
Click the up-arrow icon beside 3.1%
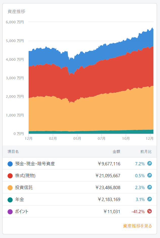[x=149, y=199]
